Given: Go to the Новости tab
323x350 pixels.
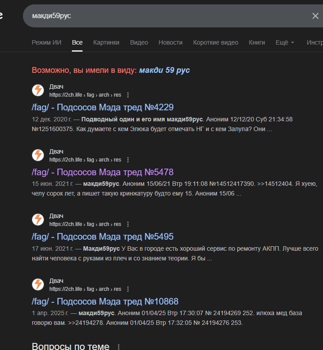Looking at the screenshot, I should [x=170, y=42].
